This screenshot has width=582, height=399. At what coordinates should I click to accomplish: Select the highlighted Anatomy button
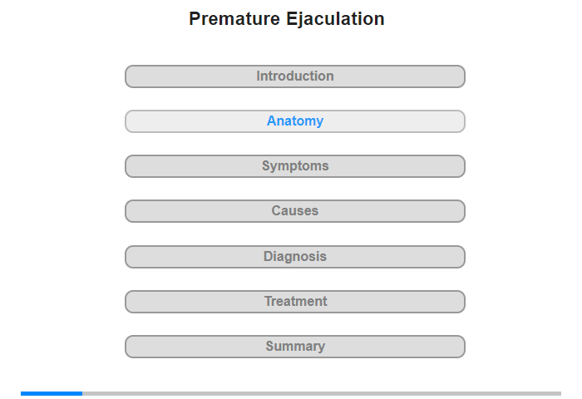coord(294,121)
